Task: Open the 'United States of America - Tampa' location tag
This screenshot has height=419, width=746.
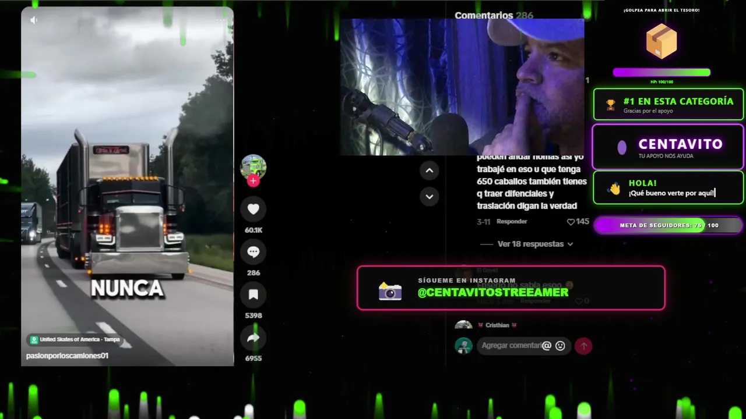Action: tap(75, 340)
